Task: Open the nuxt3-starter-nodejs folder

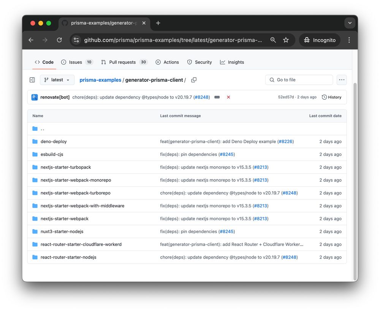Action: (62, 232)
